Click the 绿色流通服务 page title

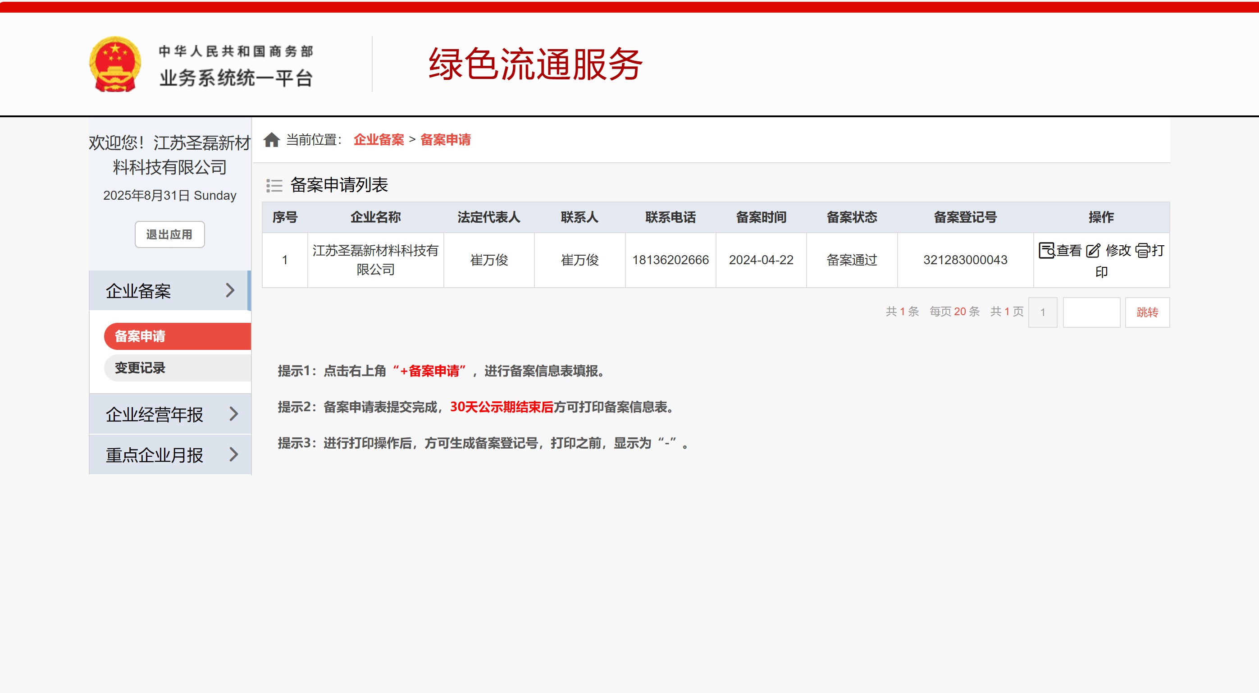point(535,64)
